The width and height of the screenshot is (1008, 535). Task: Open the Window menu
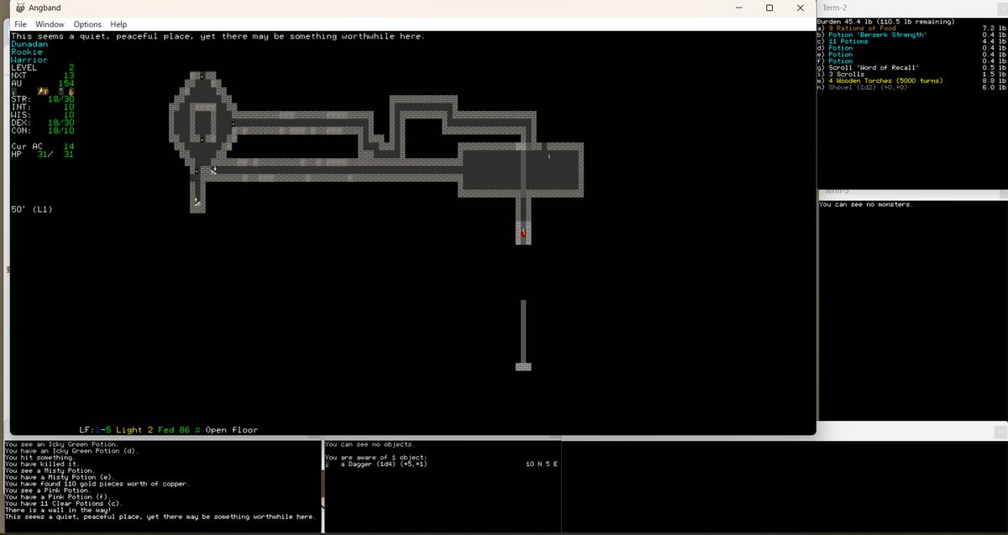[50, 24]
